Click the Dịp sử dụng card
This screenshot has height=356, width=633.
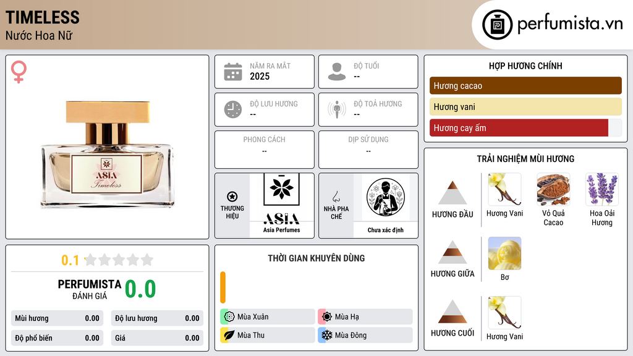tap(368, 150)
